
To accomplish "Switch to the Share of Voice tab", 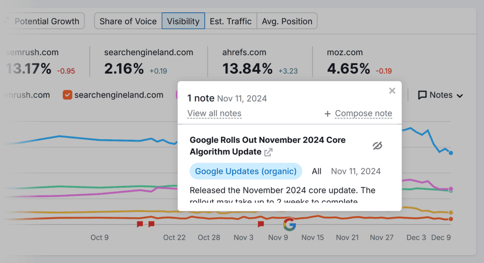I will [128, 21].
